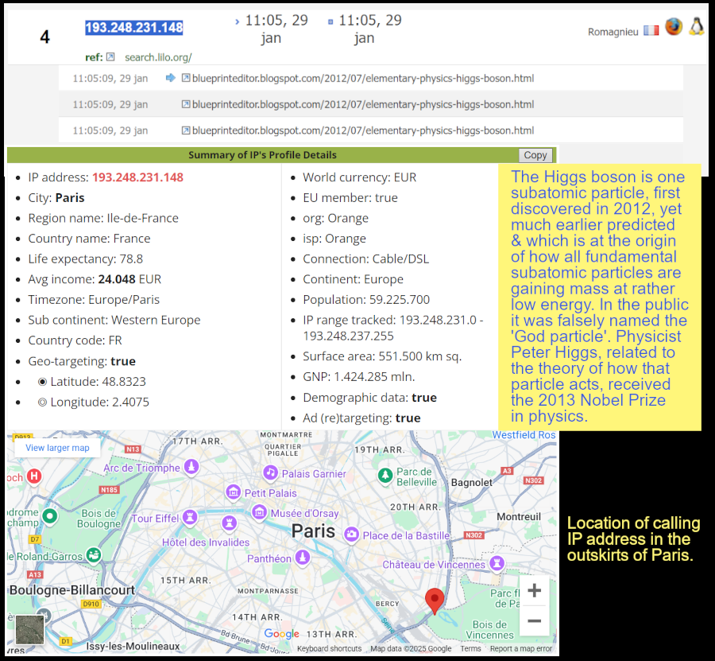Click the Firefox browser icon
The width and height of the screenshot is (715, 661).
674,27
